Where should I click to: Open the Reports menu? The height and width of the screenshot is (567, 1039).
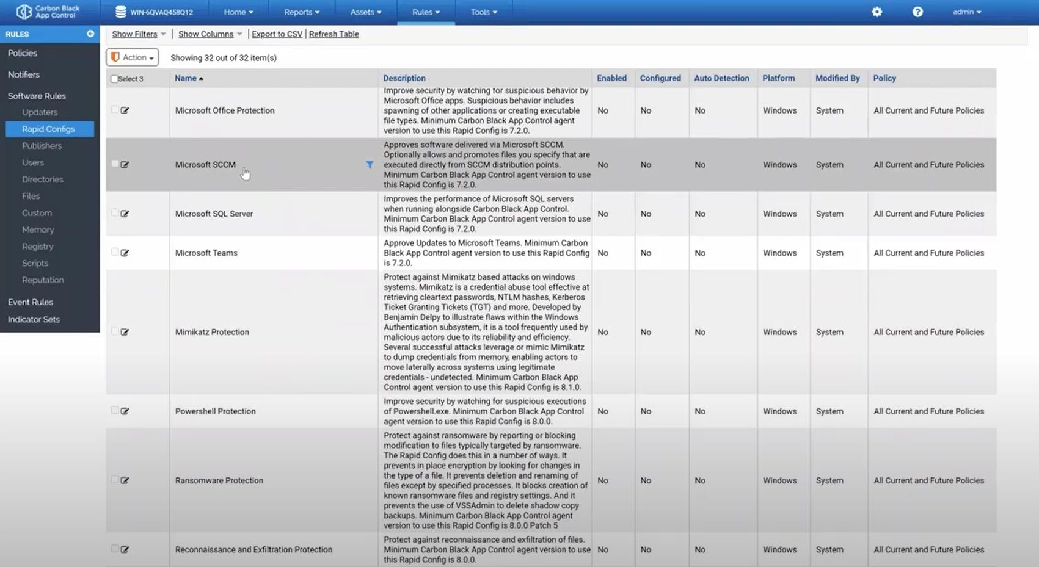pos(301,12)
